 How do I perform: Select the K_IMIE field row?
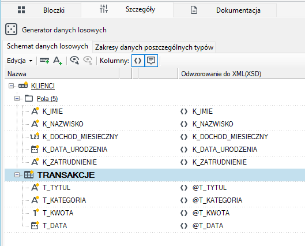155,111
